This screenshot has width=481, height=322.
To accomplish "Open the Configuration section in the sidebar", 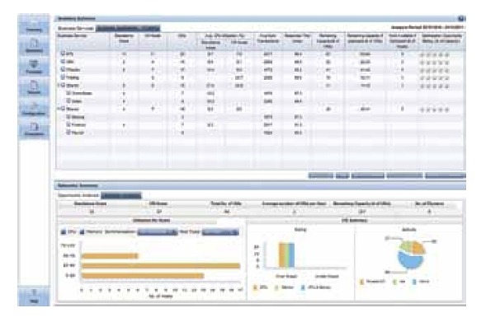I will pyautogui.click(x=34, y=109).
